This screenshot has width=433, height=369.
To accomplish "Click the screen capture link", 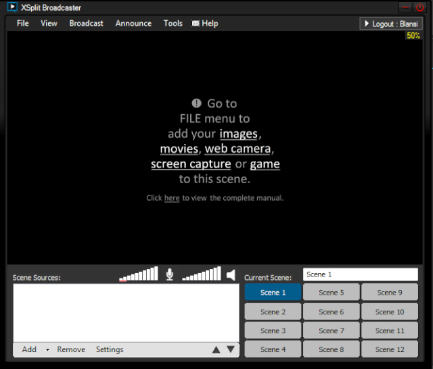I will point(191,164).
